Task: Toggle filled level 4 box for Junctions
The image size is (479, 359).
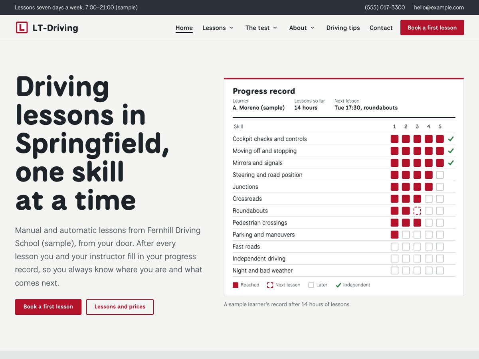Action: point(429,187)
